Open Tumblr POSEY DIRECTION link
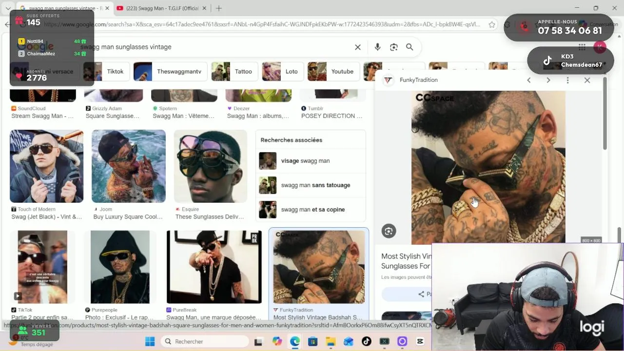 coord(332,116)
